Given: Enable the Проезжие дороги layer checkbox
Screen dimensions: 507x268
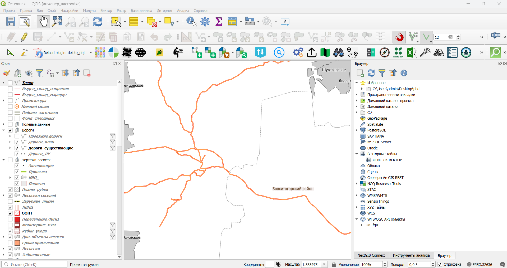Looking at the screenshot, I should pos(17,136).
